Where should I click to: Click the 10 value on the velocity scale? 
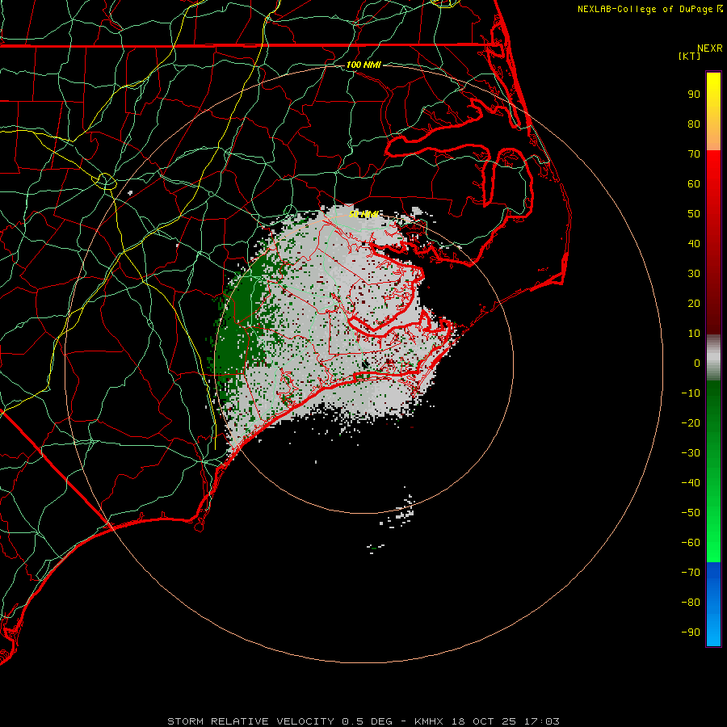[694, 334]
